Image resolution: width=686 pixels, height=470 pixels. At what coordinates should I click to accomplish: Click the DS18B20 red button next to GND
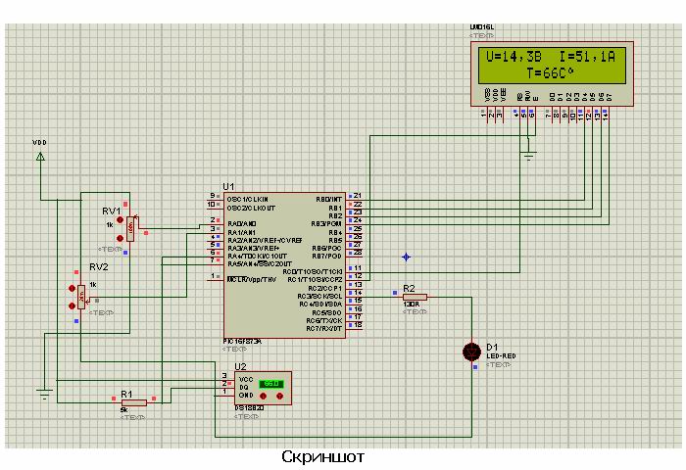tap(263, 397)
